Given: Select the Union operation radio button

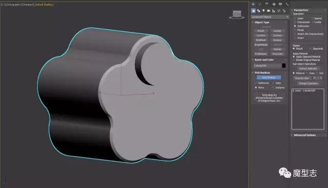Looking at the screenshot, I should click(295, 18).
